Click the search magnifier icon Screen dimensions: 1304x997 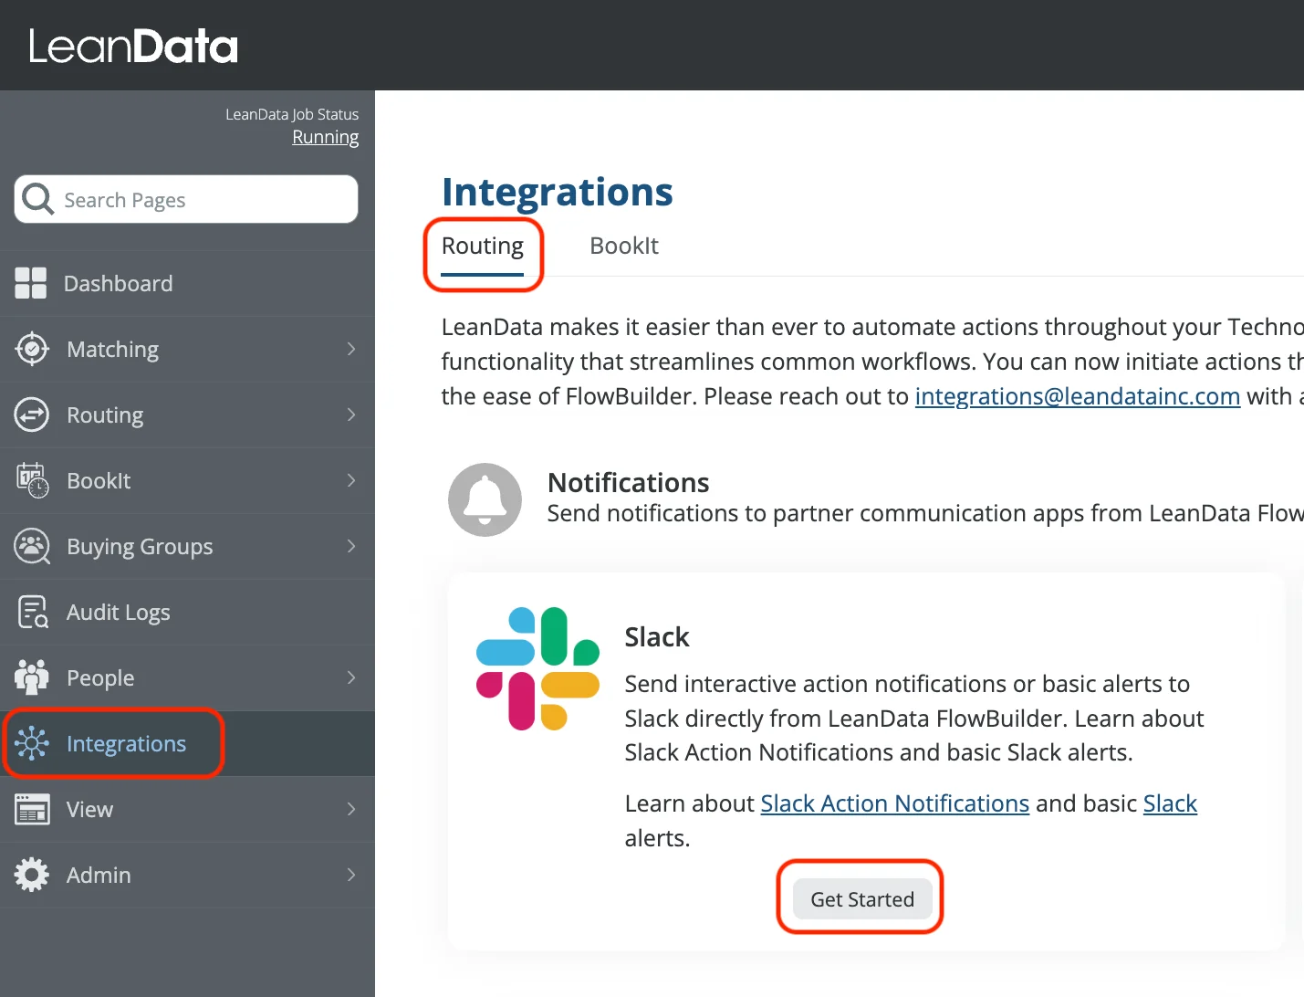(37, 199)
